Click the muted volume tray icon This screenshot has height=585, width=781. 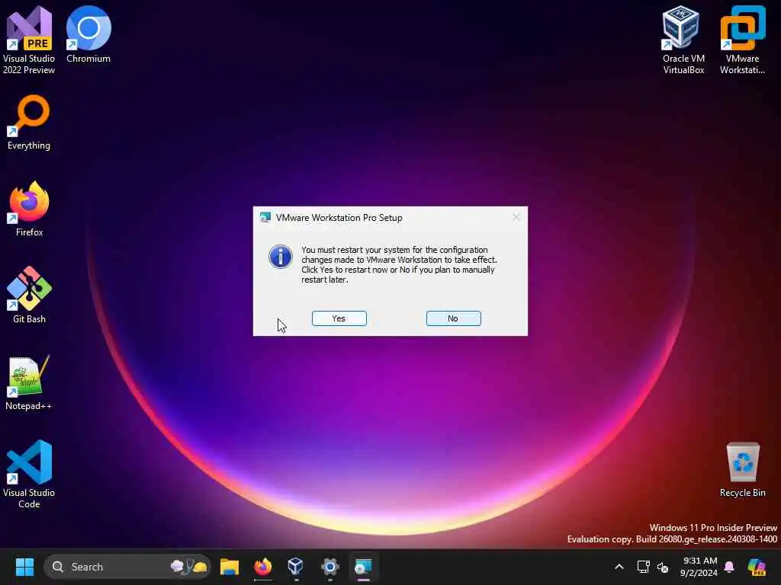coord(663,567)
